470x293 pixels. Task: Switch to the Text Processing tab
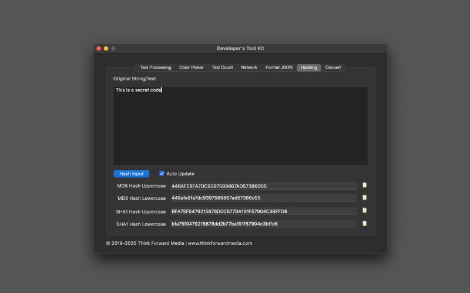pos(156,67)
